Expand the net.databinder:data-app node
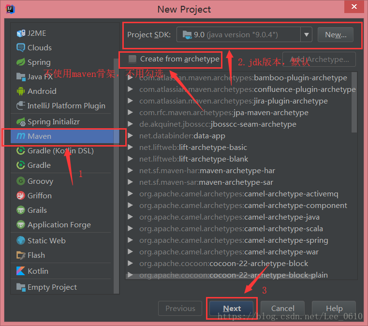The image size is (368, 326). tap(130, 135)
